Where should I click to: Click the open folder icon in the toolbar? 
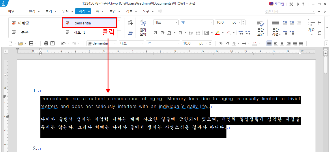[x=21, y=43]
